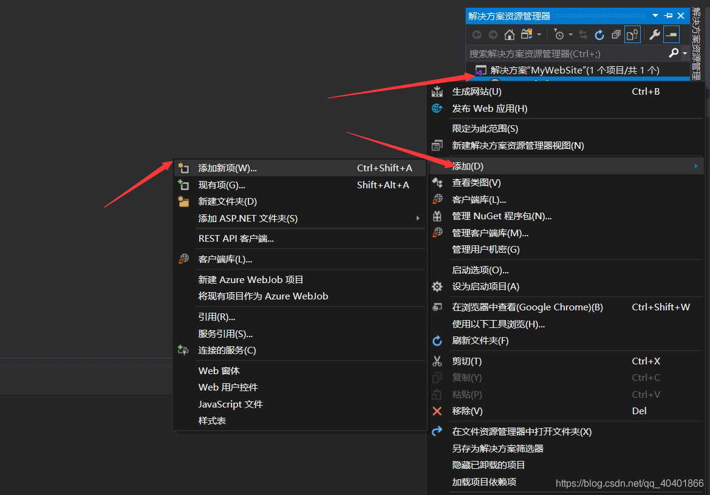The image size is (710, 495).
Task: Click the view class diagram icon
Action: click(x=437, y=182)
